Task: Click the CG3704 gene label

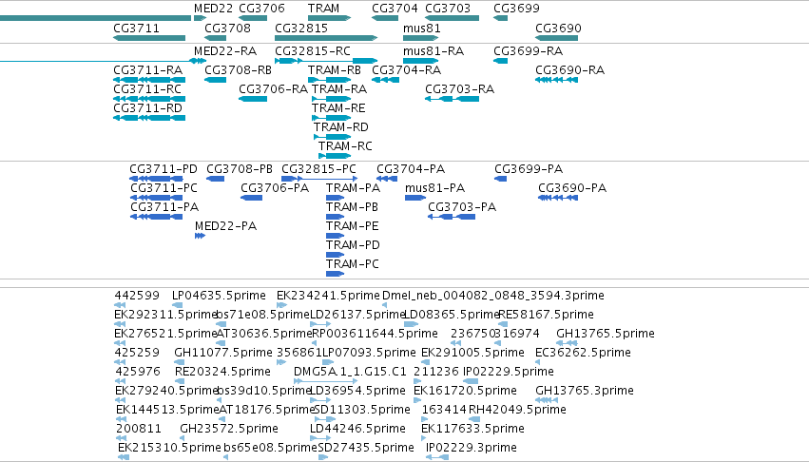Action: pos(395,9)
